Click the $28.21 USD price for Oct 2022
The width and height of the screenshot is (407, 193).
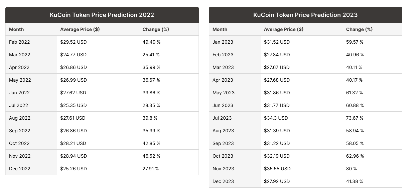(x=73, y=143)
